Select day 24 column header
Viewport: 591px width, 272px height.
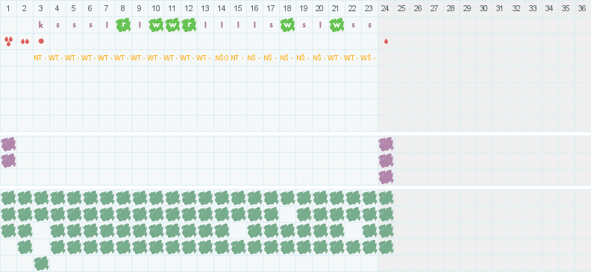(386, 8)
